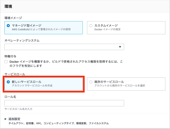Click the 追加設定 heading text
This screenshot has width=170, height=129.
[x=14, y=119]
